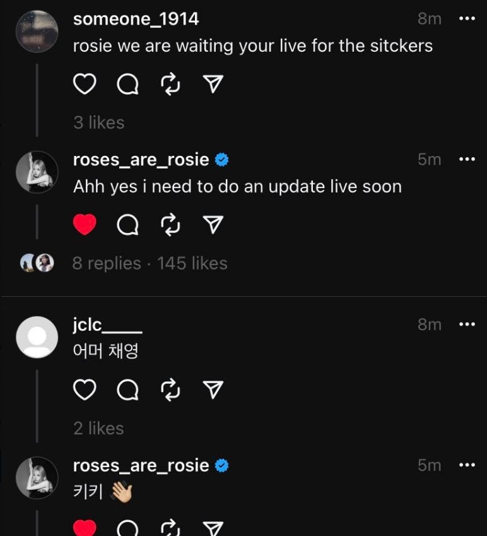This screenshot has width=487, height=536.
Task: Repost Rosie's 'update live soon' reply
Action: coord(170,224)
